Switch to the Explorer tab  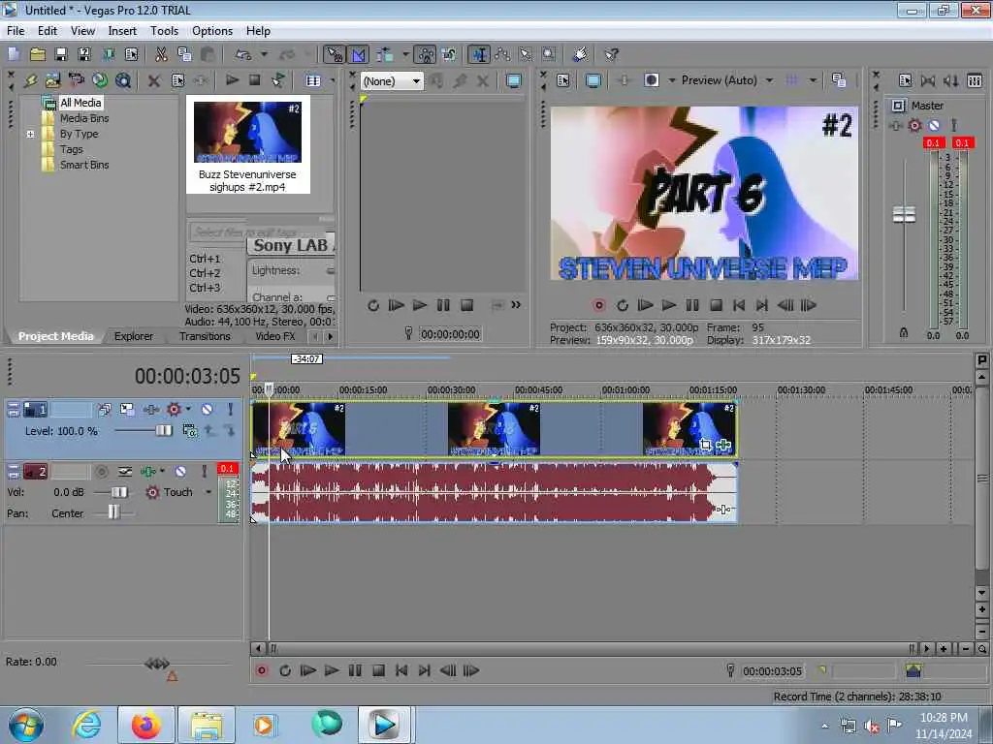(x=133, y=336)
